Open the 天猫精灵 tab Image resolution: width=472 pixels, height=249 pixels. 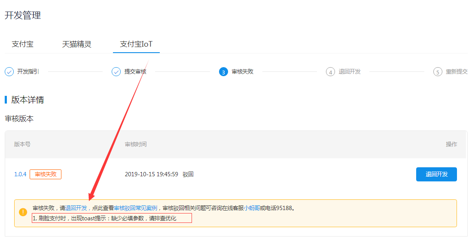[76, 44]
